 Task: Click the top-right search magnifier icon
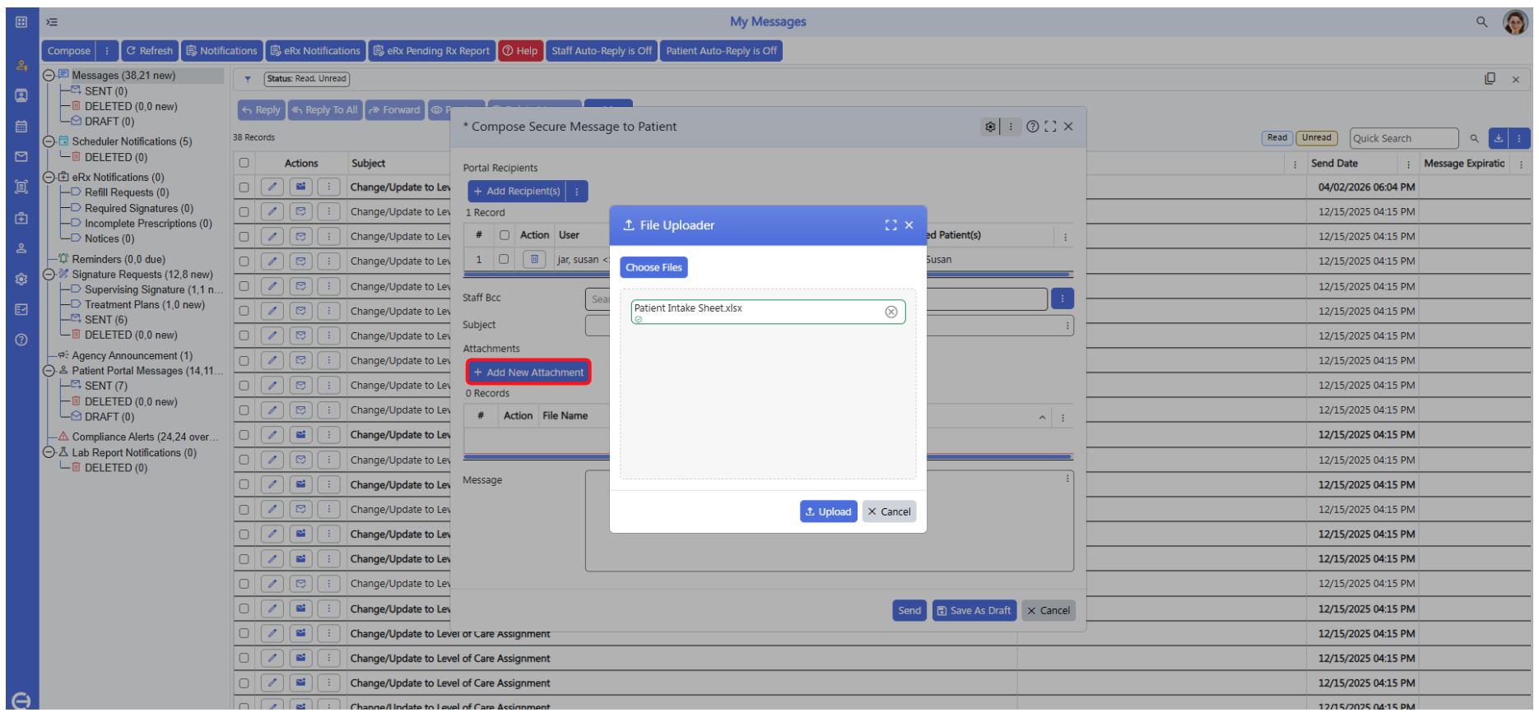tap(1481, 22)
